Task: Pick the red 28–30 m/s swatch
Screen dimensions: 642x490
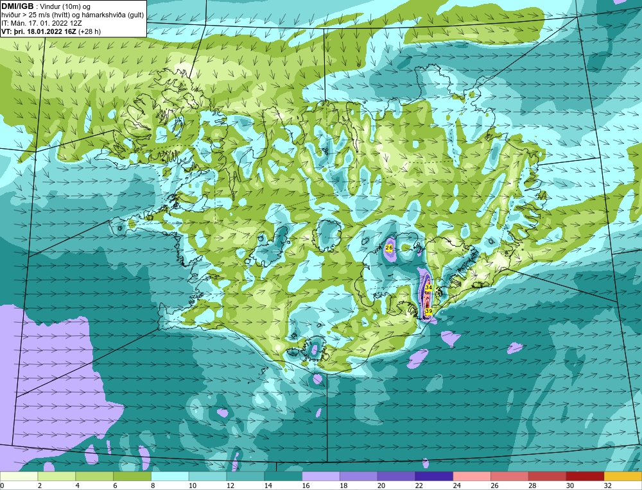Action: 548,476
